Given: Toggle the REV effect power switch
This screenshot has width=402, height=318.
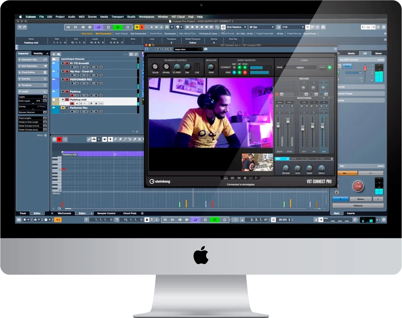Looking at the screenshot, I should point(288,159).
